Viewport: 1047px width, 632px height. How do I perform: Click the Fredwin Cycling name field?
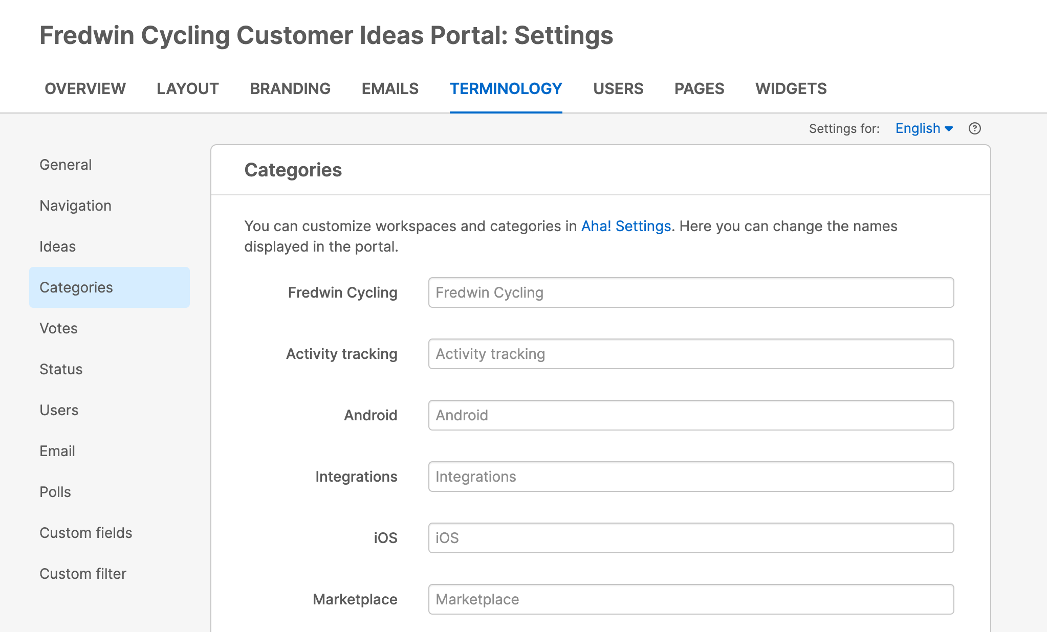pos(691,292)
